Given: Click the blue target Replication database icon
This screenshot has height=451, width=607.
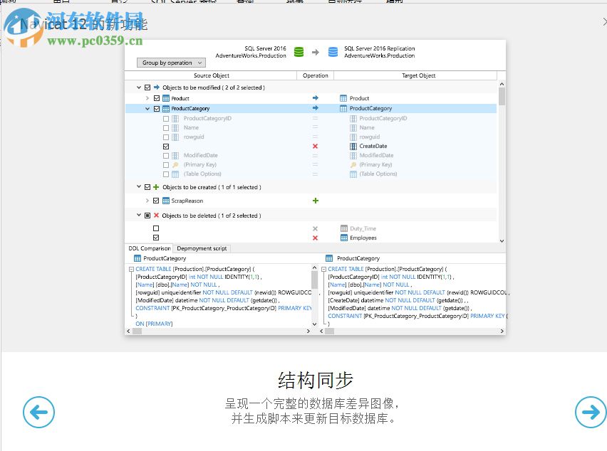Looking at the screenshot, I should [x=333, y=51].
